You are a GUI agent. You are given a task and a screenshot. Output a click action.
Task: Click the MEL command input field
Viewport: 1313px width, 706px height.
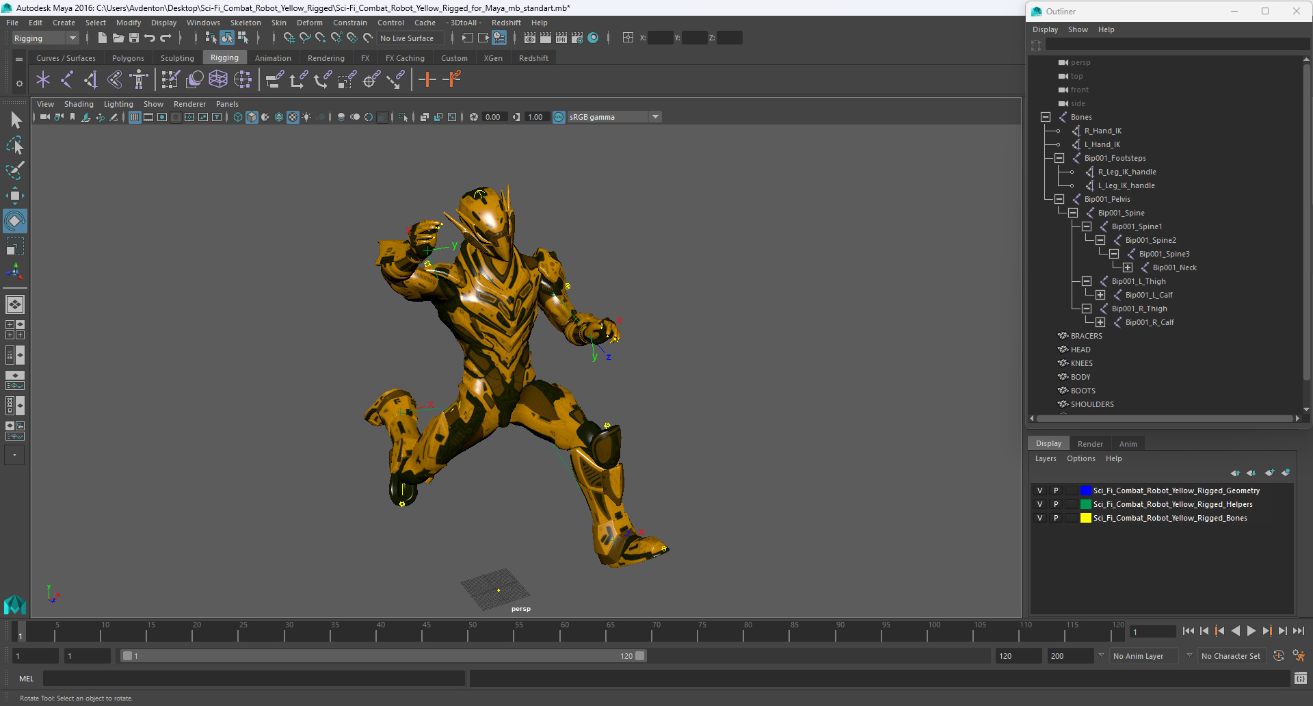pos(254,679)
